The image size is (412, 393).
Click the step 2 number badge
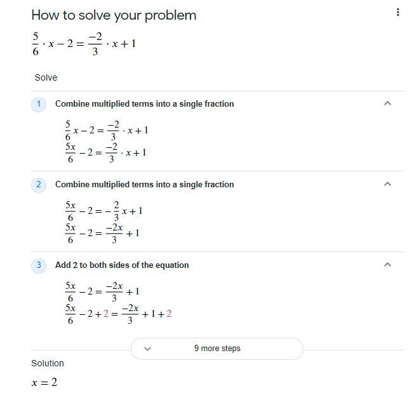[38, 184]
